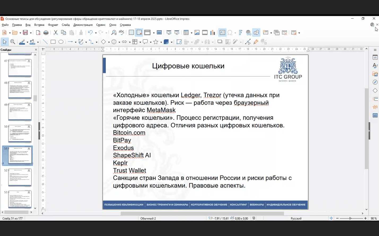
Task: Close the Слайды panel
Action: (36, 50)
